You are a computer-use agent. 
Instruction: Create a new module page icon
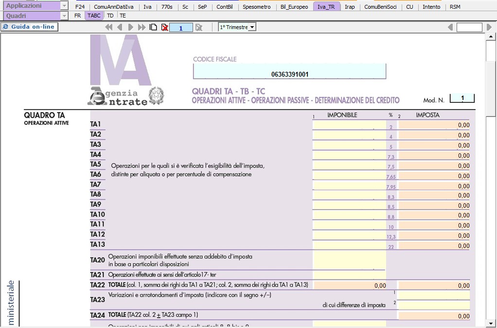click(x=153, y=27)
